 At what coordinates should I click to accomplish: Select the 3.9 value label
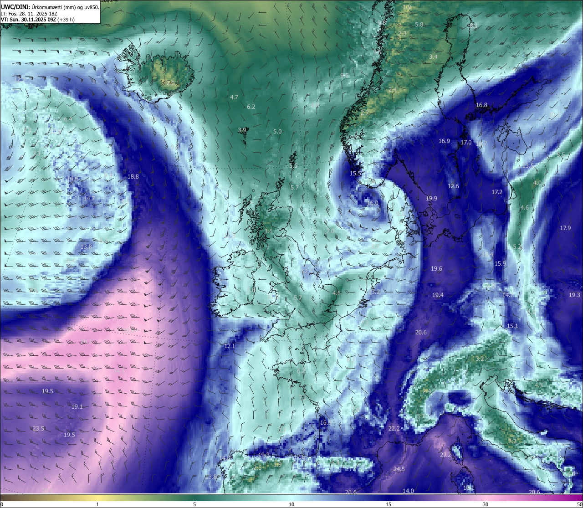tap(242, 130)
